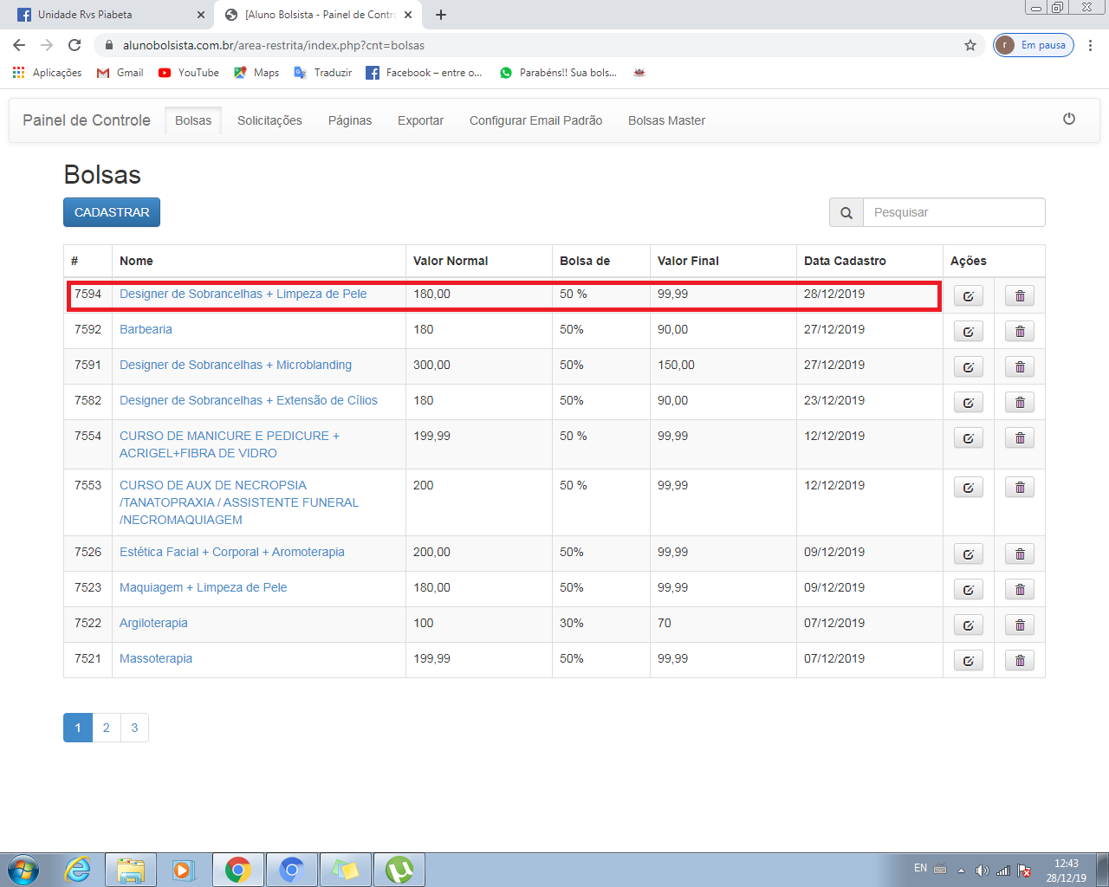Click the power logout icon
1109x887 pixels.
click(1068, 120)
